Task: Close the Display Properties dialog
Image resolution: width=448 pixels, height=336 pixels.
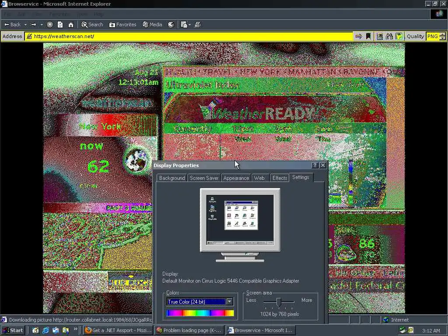Action: tap(323, 165)
